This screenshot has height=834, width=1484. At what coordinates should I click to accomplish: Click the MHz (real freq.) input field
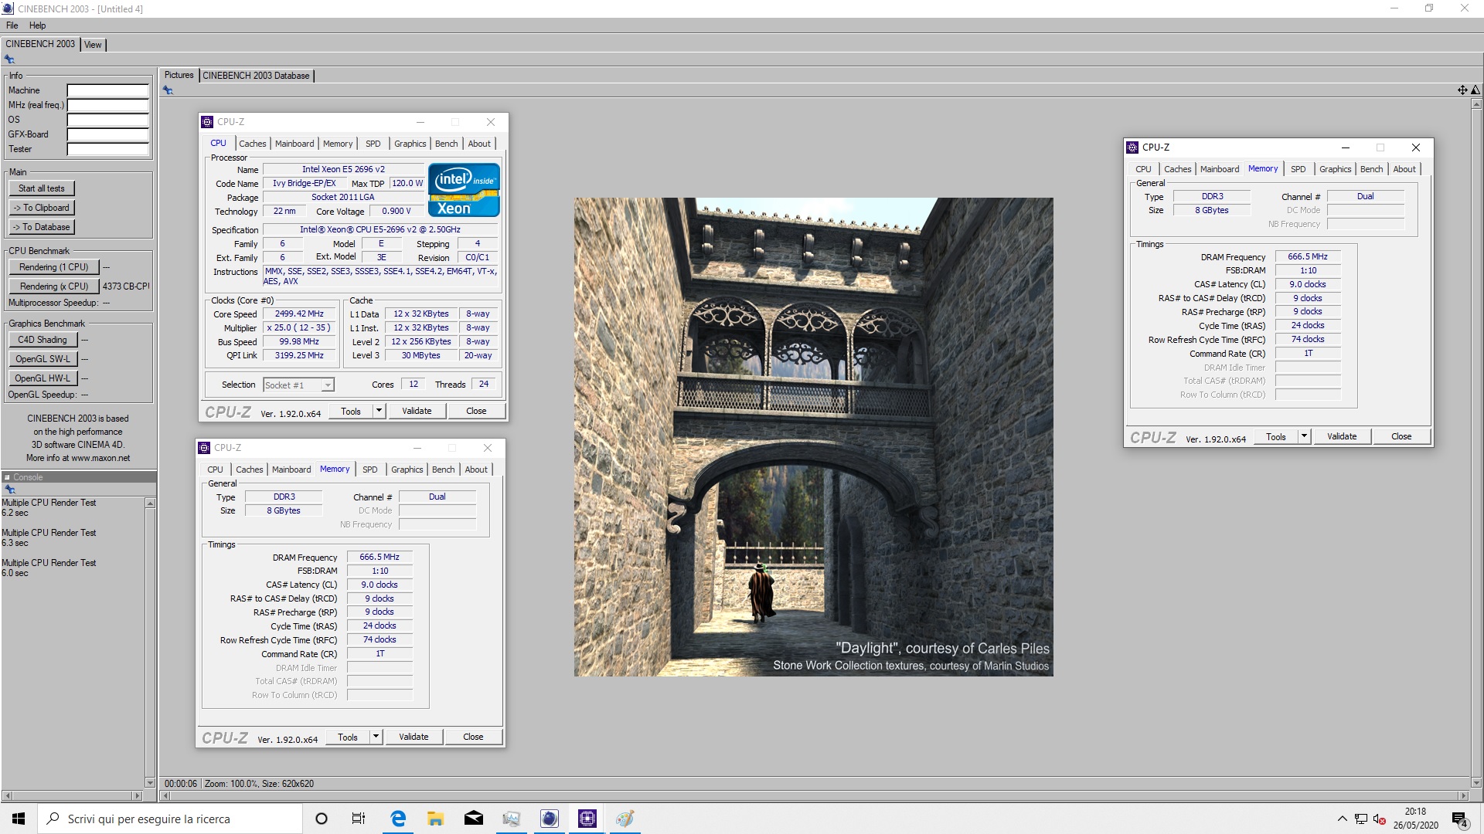pyautogui.click(x=107, y=105)
